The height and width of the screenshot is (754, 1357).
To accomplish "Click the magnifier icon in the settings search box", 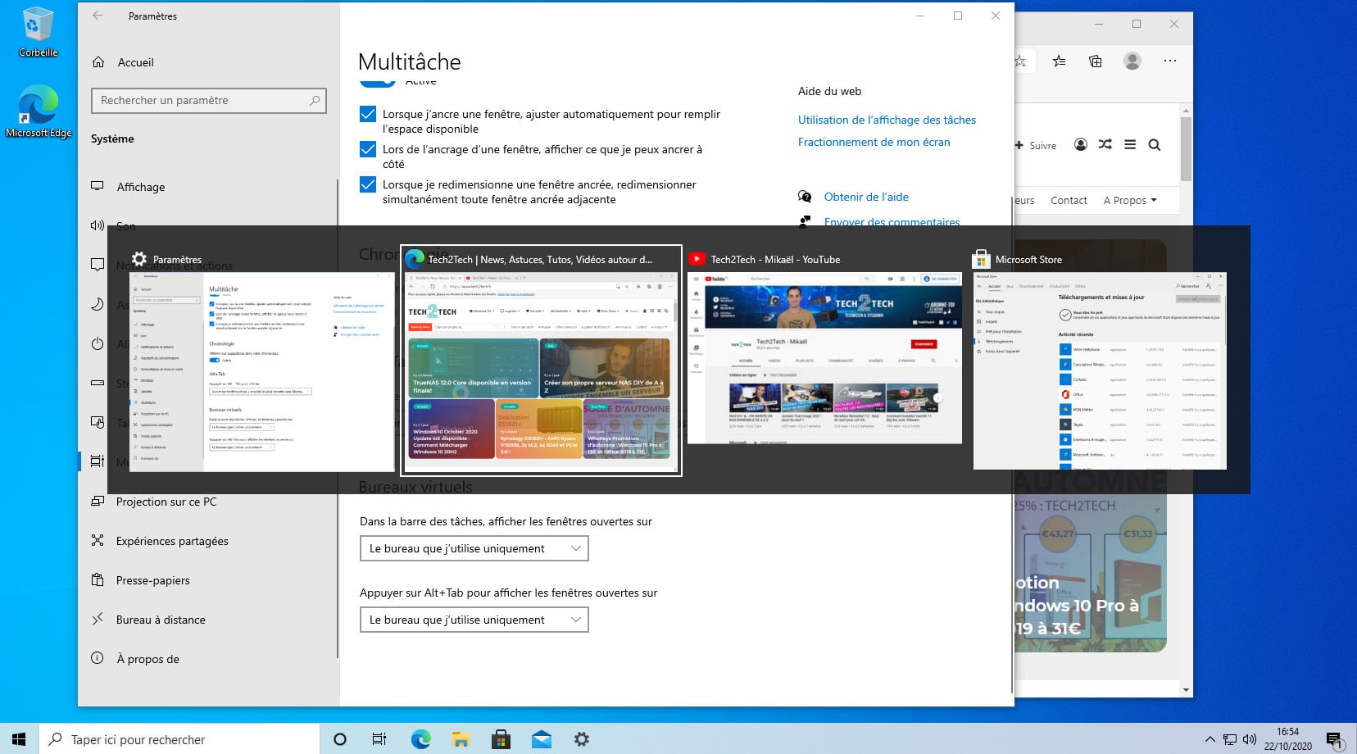I will point(315,100).
